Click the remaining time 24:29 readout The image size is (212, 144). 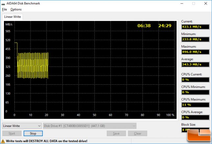165,26
